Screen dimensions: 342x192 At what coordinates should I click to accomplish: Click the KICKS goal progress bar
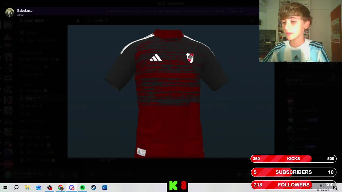(293, 159)
